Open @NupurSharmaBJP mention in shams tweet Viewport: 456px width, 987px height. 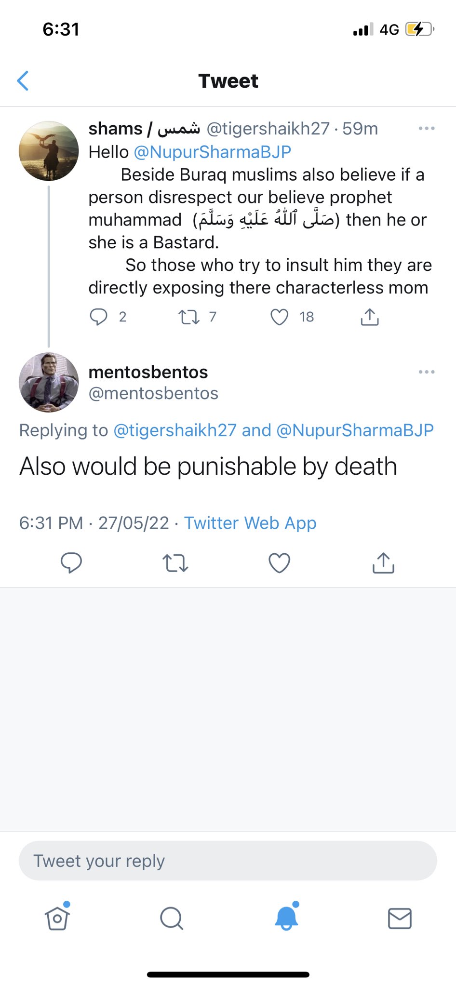point(212,152)
